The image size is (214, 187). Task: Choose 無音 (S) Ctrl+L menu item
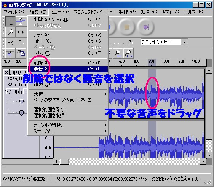point(68,69)
